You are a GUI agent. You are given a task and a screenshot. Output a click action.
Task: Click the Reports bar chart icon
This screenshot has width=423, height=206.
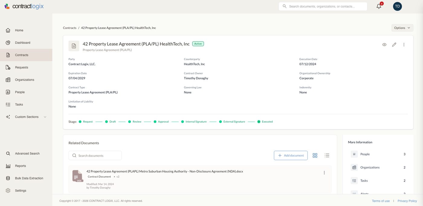click(x=8, y=166)
